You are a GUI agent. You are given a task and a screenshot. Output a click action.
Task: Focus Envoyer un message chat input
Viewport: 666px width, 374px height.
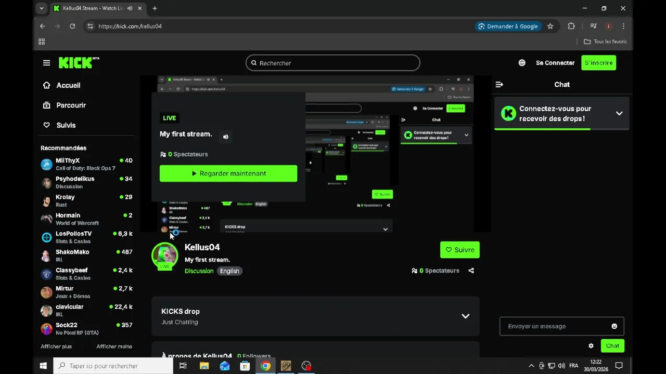click(561, 326)
